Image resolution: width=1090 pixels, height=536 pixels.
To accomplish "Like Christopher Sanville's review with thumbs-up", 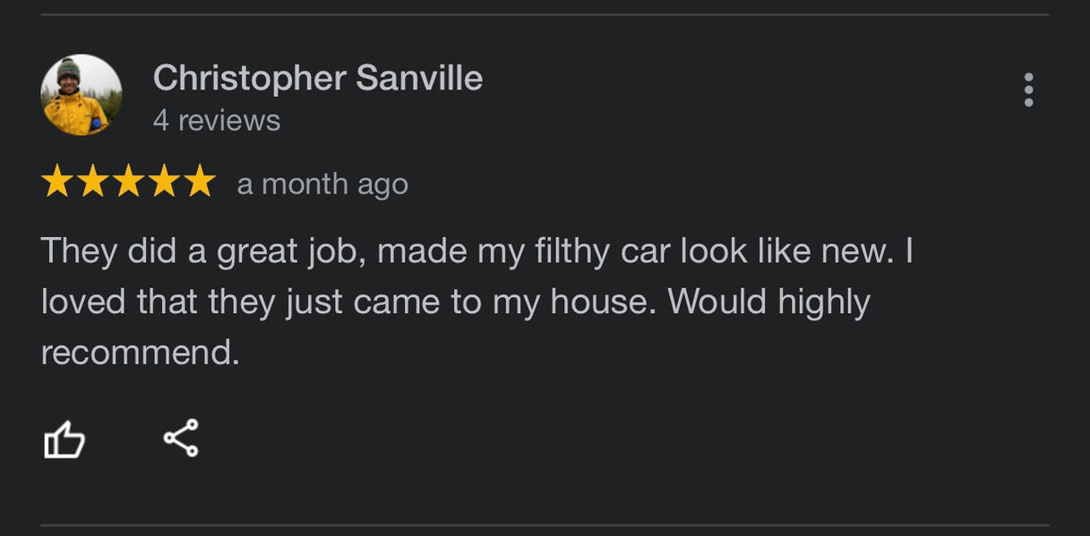I will [64, 440].
